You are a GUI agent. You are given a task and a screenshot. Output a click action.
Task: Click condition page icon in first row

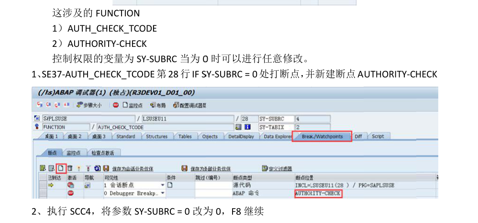coord(169,186)
